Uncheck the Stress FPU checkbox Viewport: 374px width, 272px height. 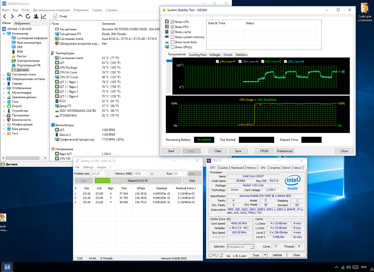tap(173, 27)
